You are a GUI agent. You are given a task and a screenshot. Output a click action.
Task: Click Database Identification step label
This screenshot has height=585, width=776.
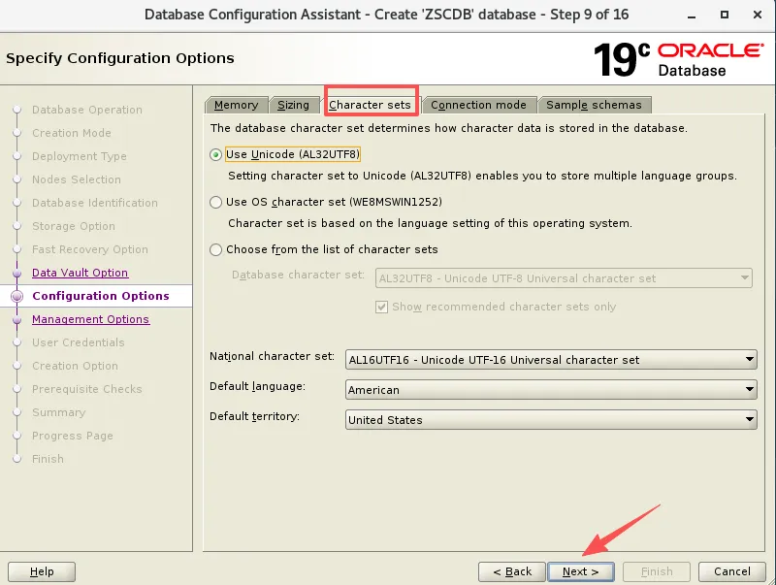coord(95,203)
